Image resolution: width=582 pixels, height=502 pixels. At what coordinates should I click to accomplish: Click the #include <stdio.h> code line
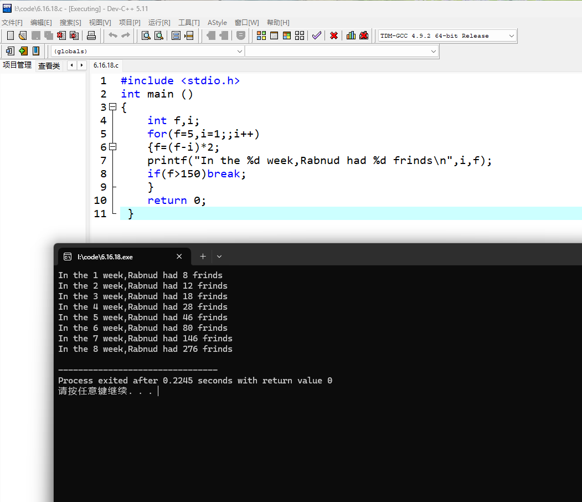tap(181, 80)
